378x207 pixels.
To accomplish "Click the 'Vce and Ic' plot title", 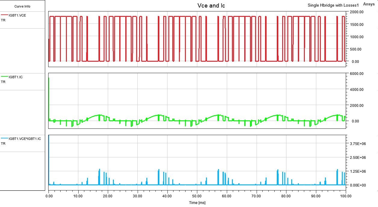I will (x=211, y=6).
